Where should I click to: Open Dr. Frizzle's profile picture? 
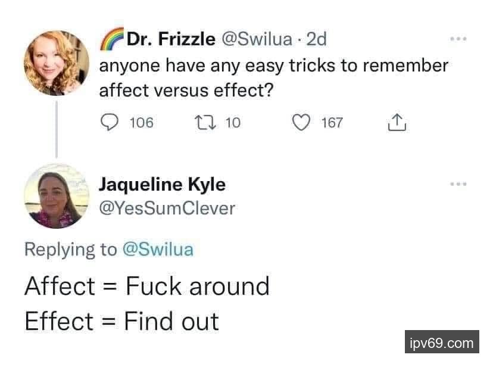point(57,63)
